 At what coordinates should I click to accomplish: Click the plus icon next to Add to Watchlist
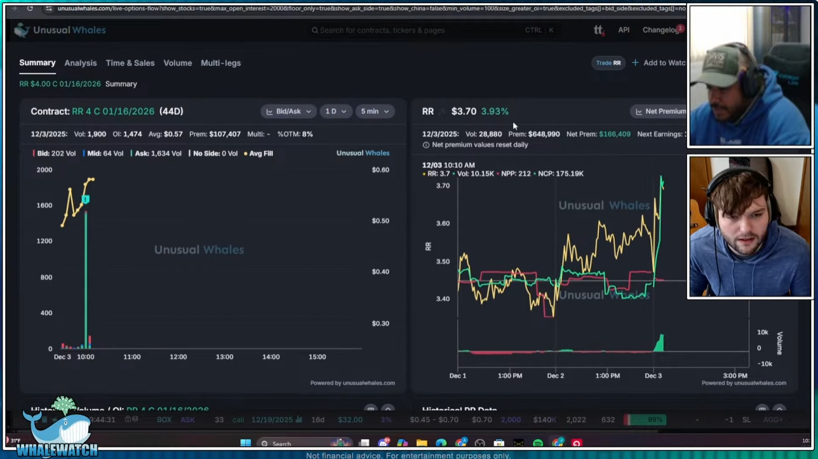(x=634, y=62)
